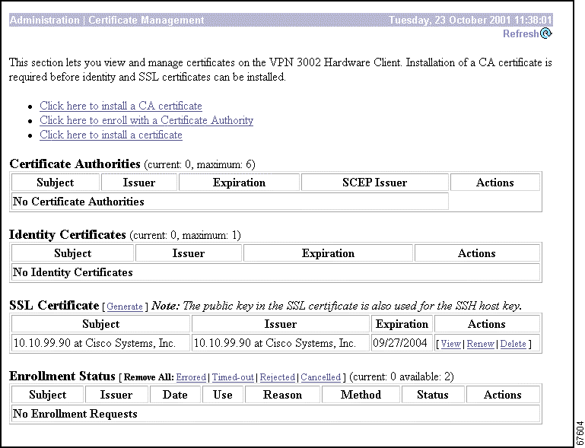Remove all Timed-out enrollment requests

(234, 377)
